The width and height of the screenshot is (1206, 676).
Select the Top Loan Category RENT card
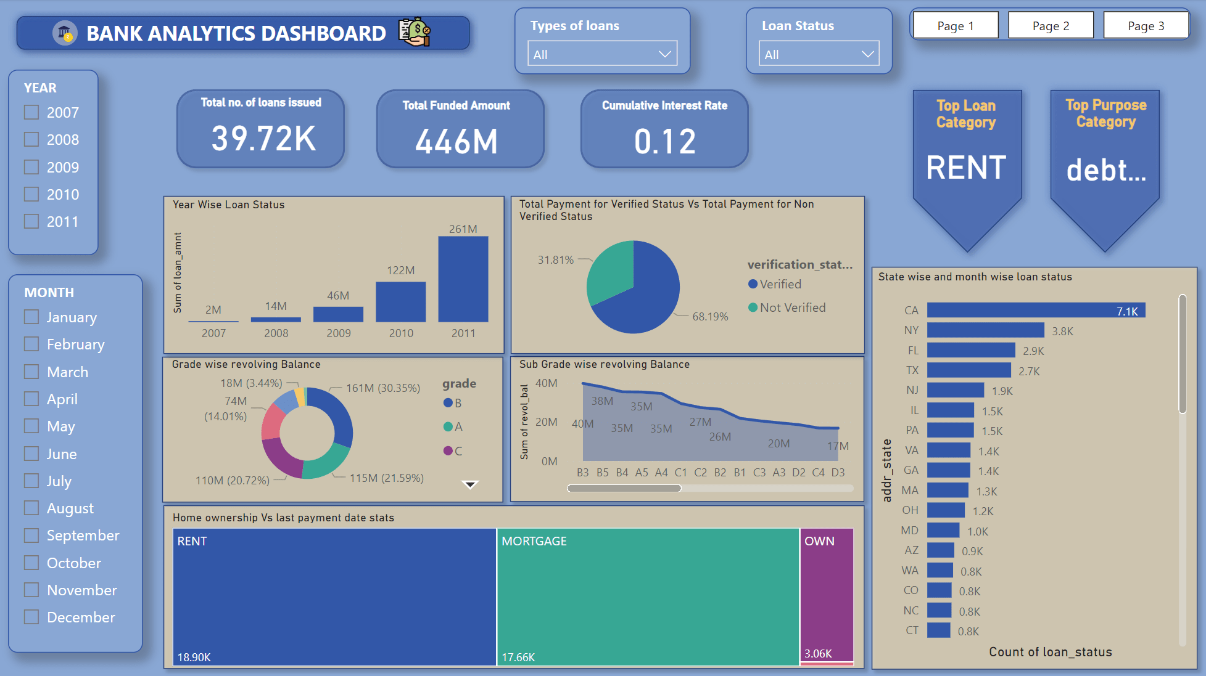coord(967,166)
